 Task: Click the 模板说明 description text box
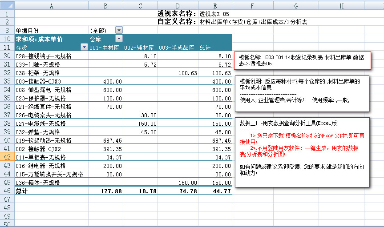(302, 94)
